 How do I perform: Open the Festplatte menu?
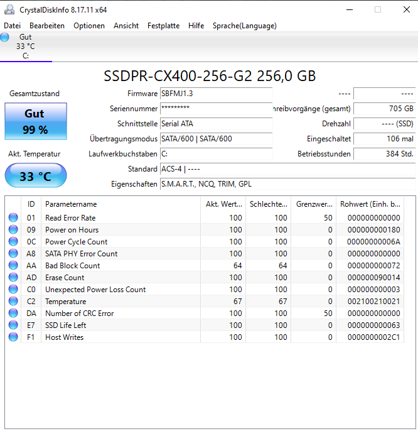163,26
